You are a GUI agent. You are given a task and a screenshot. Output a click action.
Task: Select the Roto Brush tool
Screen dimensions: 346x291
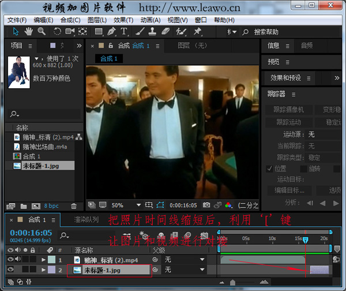180,32
